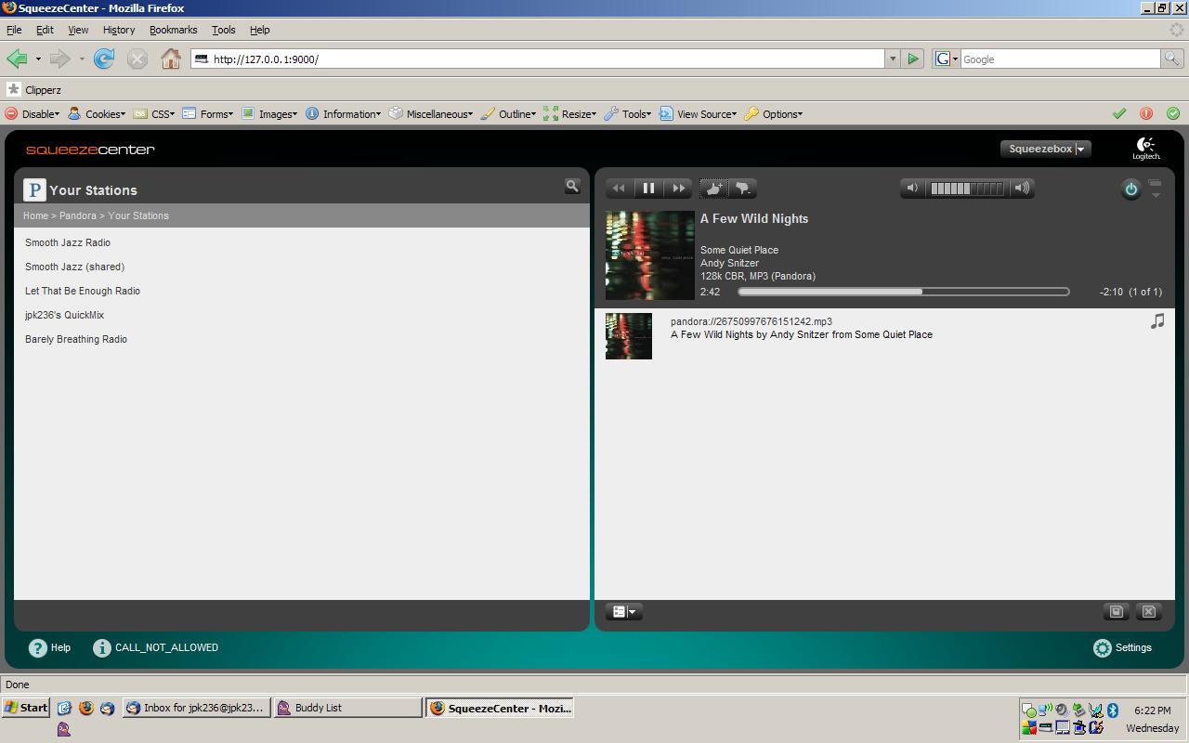Go back to the previous track

tap(619, 189)
